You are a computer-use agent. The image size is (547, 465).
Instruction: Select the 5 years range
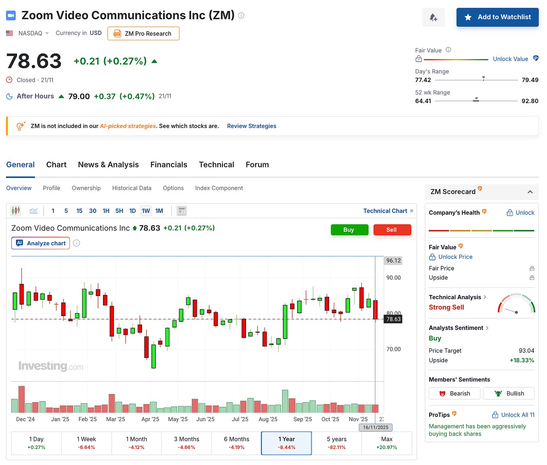click(337, 443)
